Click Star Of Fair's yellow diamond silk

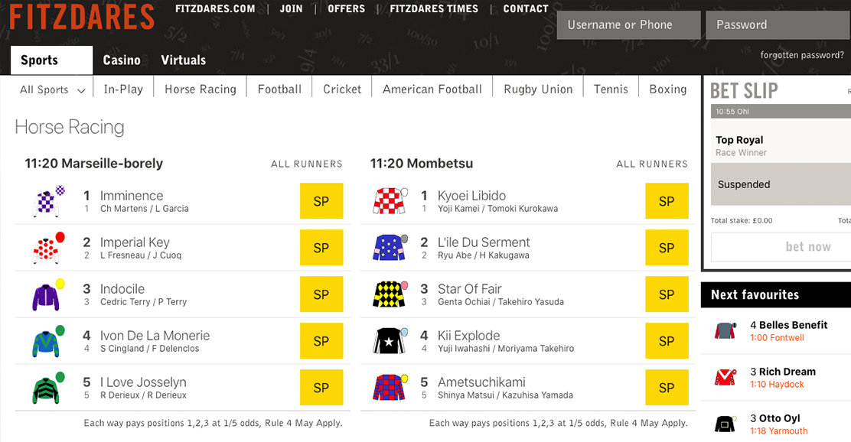pyautogui.click(x=390, y=295)
